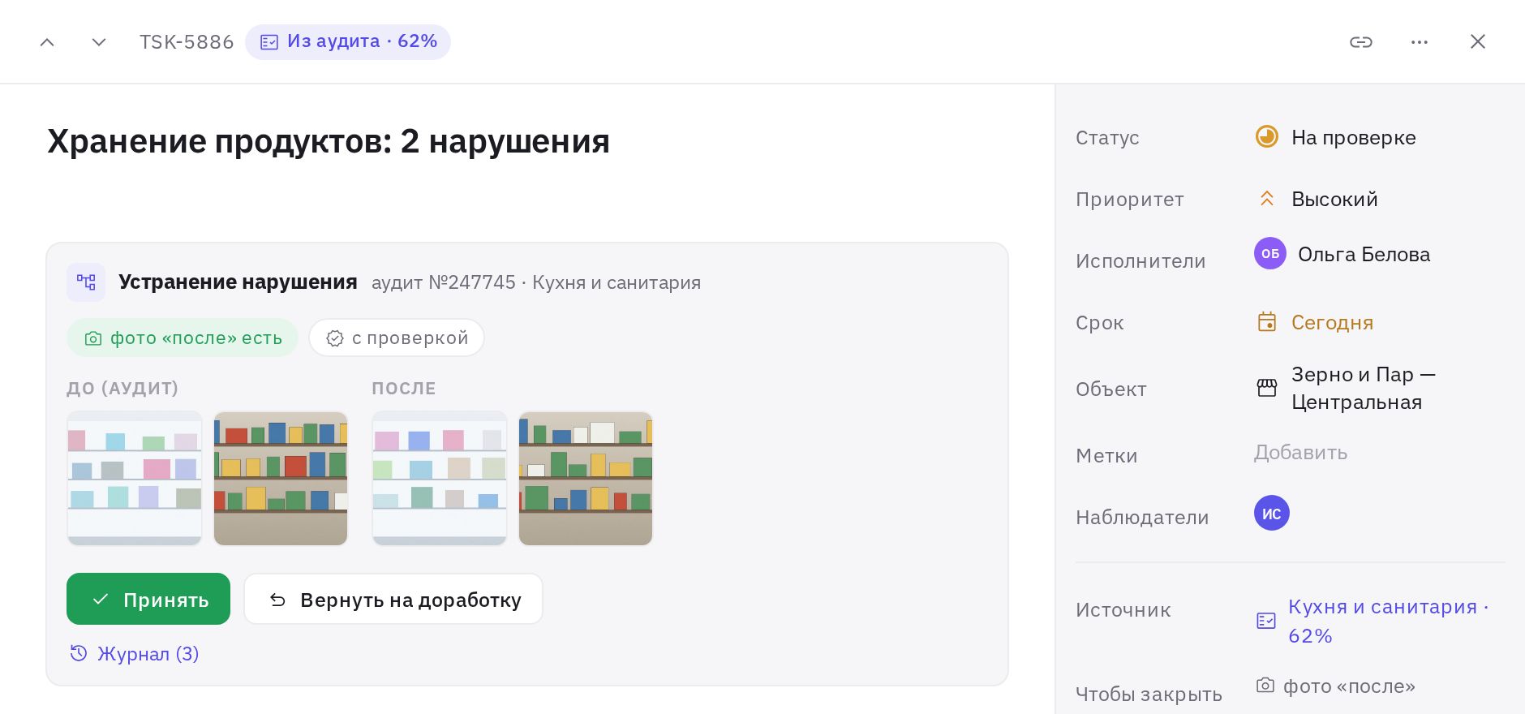Click the Устранение нарушения heading
1525x714 pixels.
click(238, 282)
